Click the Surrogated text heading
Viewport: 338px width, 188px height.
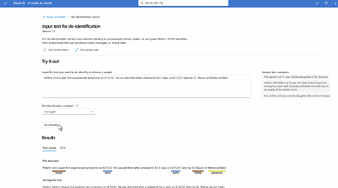pyautogui.click(x=52, y=180)
